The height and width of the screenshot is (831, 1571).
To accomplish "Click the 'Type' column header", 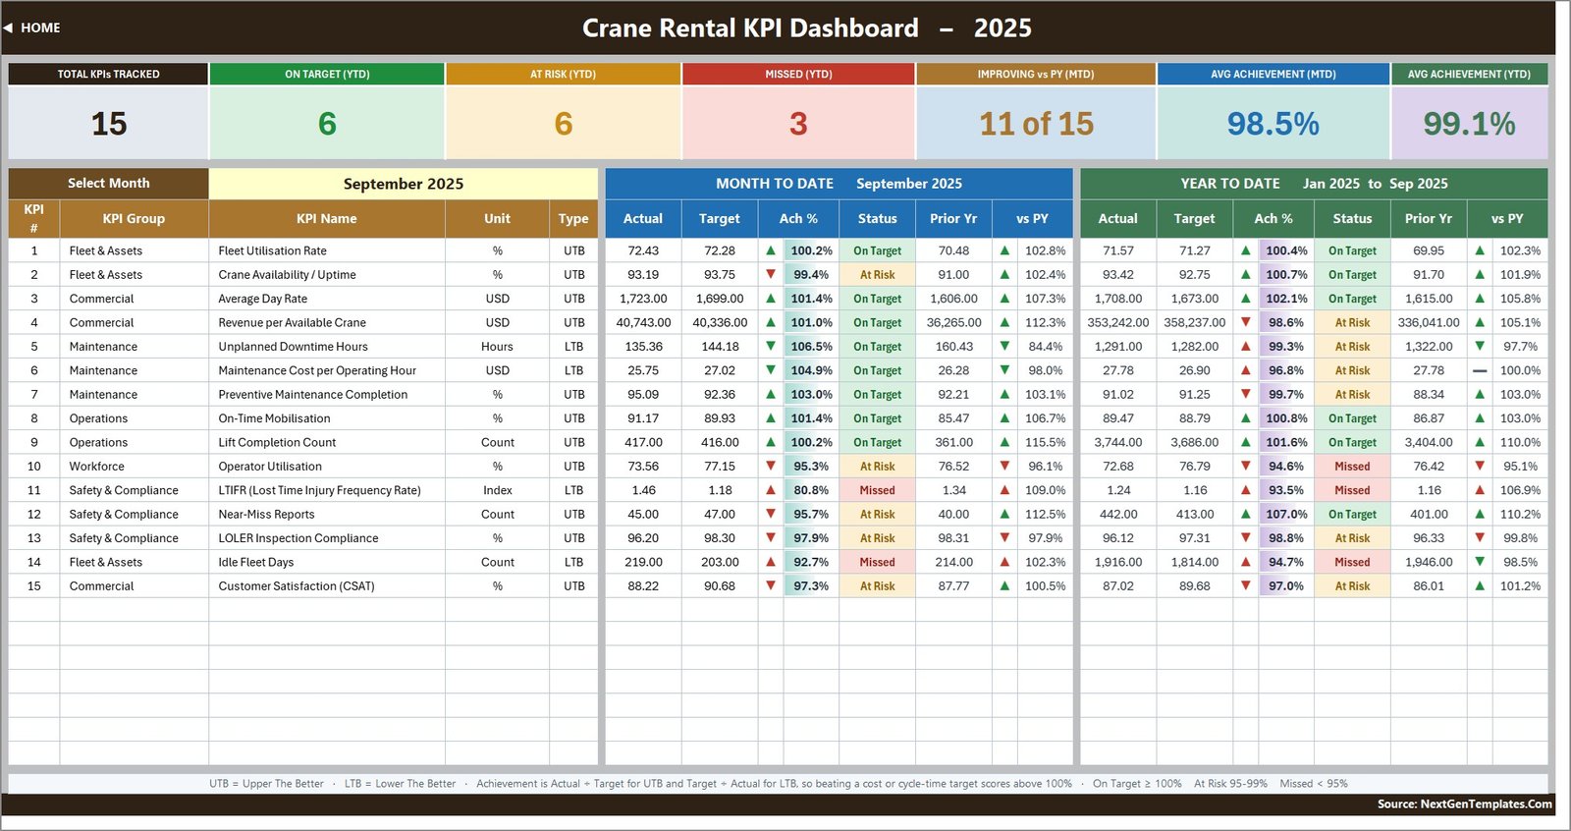I will [x=573, y=219].
